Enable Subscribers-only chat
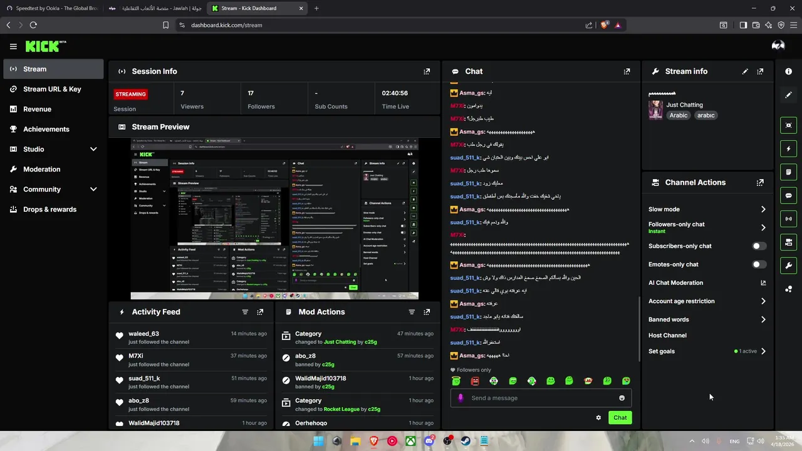Viewport: 802px width, 451px height. coord(759,246)
